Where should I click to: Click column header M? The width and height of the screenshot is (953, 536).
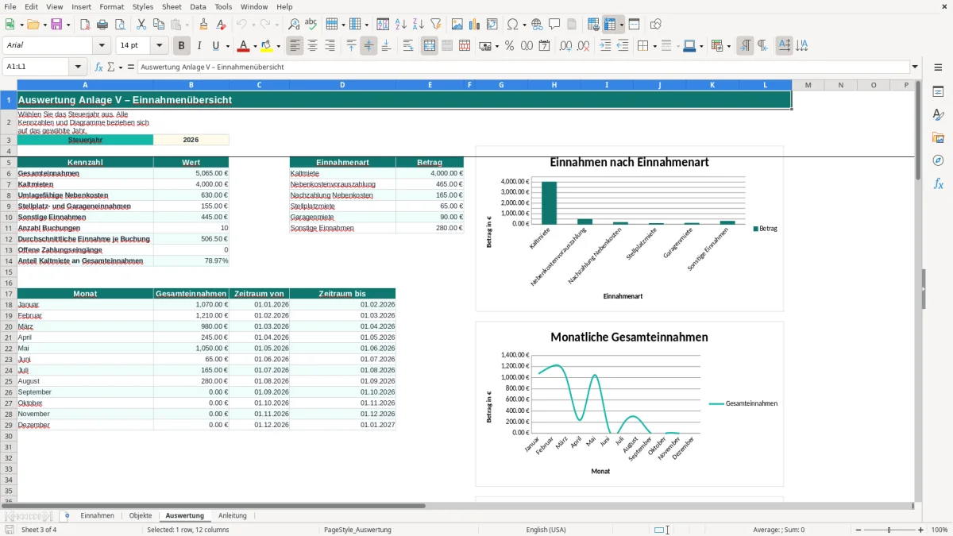(x=808, y=85)
